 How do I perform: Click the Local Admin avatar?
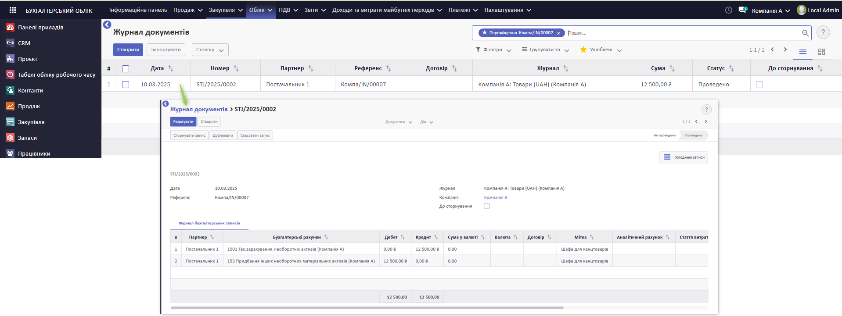pos(801,10)
